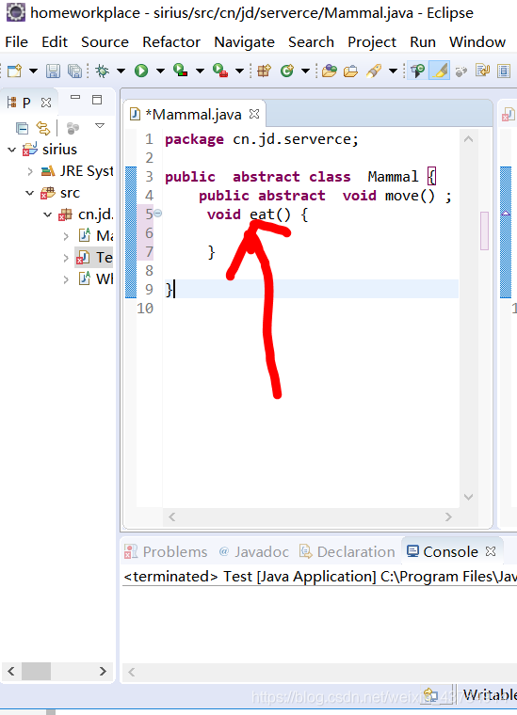Screen dimensions: 517x715
Task: Open the External Tools dropdown arrow
Action: click(x=239, y=71)
